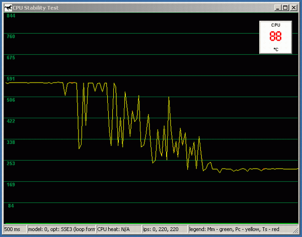Click the 500 ms status bar field

[x=15, y=229]
